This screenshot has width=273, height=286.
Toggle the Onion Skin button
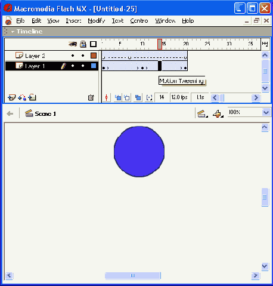click(118, 97)
